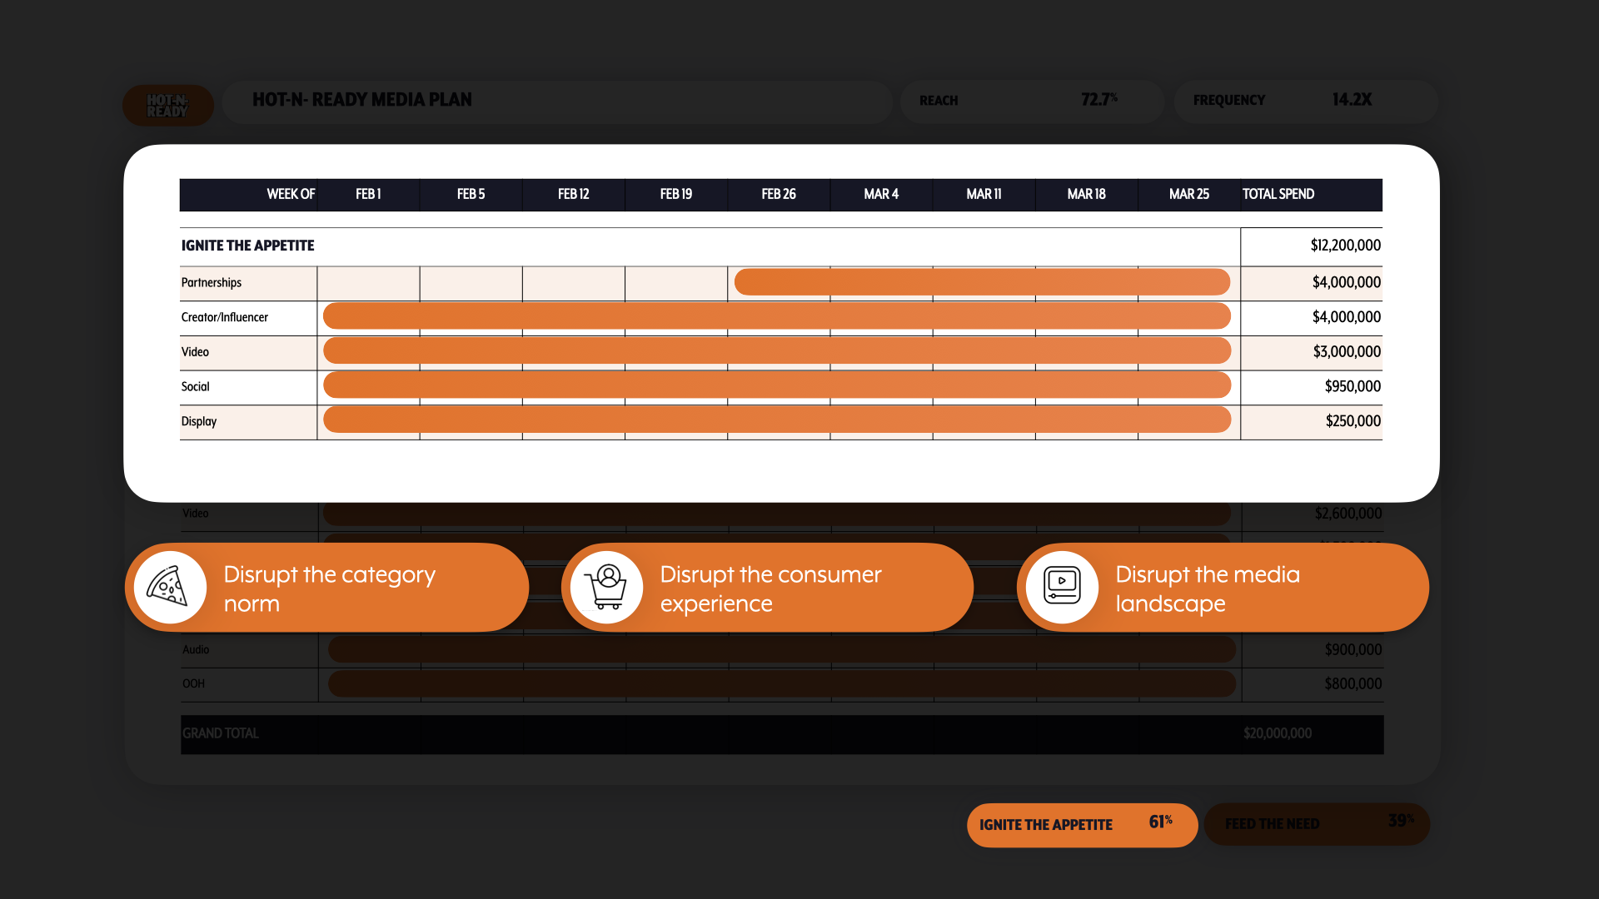Click the $950,000 Social spend value
This screenshot has width=1599, height=899.
click(x=1352, y=387)
